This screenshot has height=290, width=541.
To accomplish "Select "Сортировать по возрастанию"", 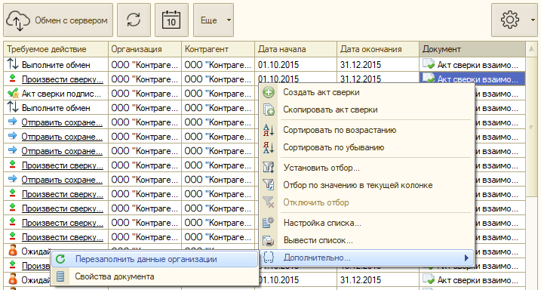I will point(367,130).
